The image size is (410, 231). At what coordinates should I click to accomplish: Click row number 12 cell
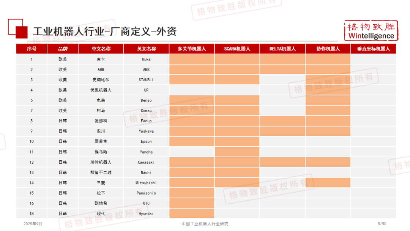(32, 162)
